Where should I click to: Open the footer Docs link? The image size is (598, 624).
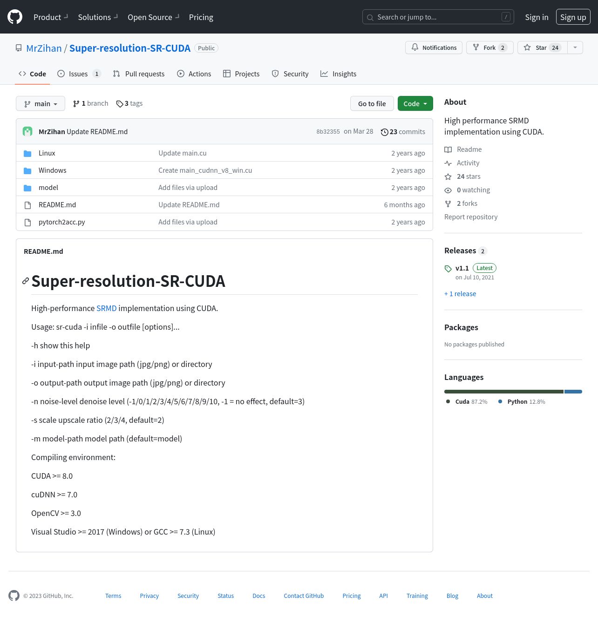259,596
